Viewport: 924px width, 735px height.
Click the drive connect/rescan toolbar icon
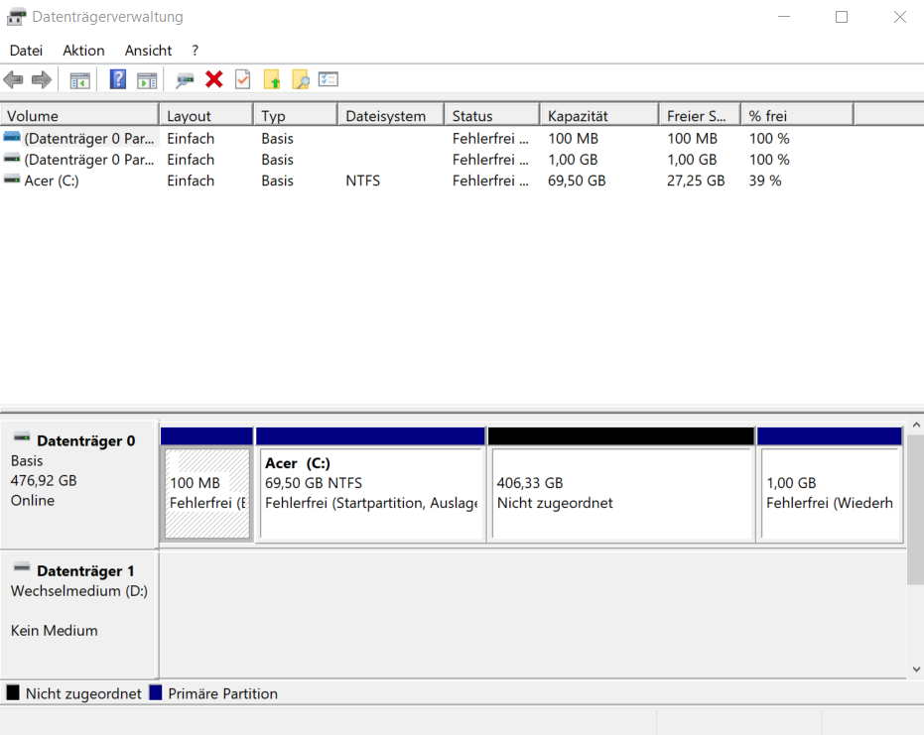tap(185, 80)
